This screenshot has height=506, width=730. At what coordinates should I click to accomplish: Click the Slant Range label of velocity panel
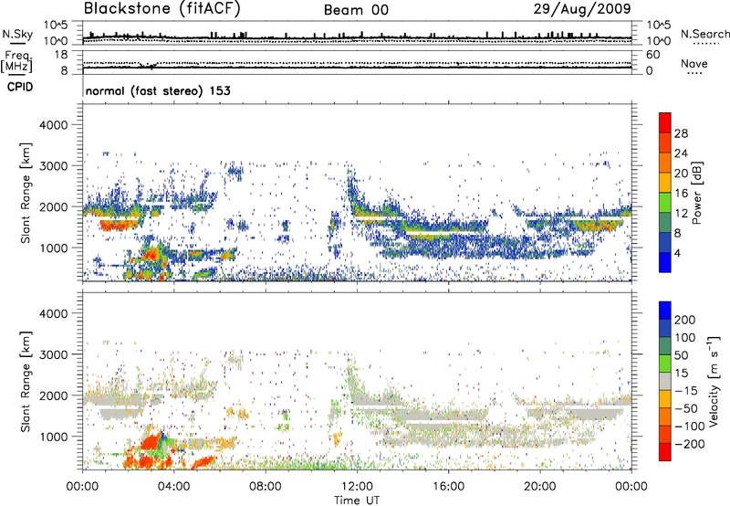(26, 382)
